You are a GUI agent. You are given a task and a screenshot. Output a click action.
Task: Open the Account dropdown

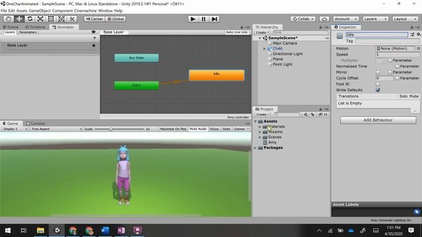(346, 19)
